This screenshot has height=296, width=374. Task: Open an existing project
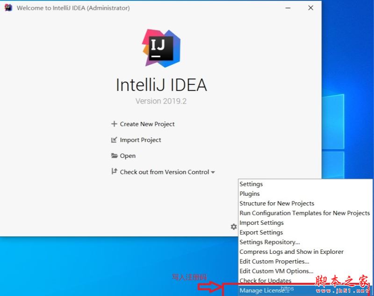128,156
